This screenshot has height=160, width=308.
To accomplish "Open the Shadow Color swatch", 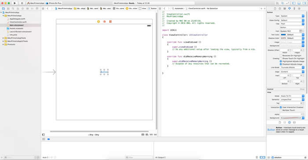I will pos(283,38).
